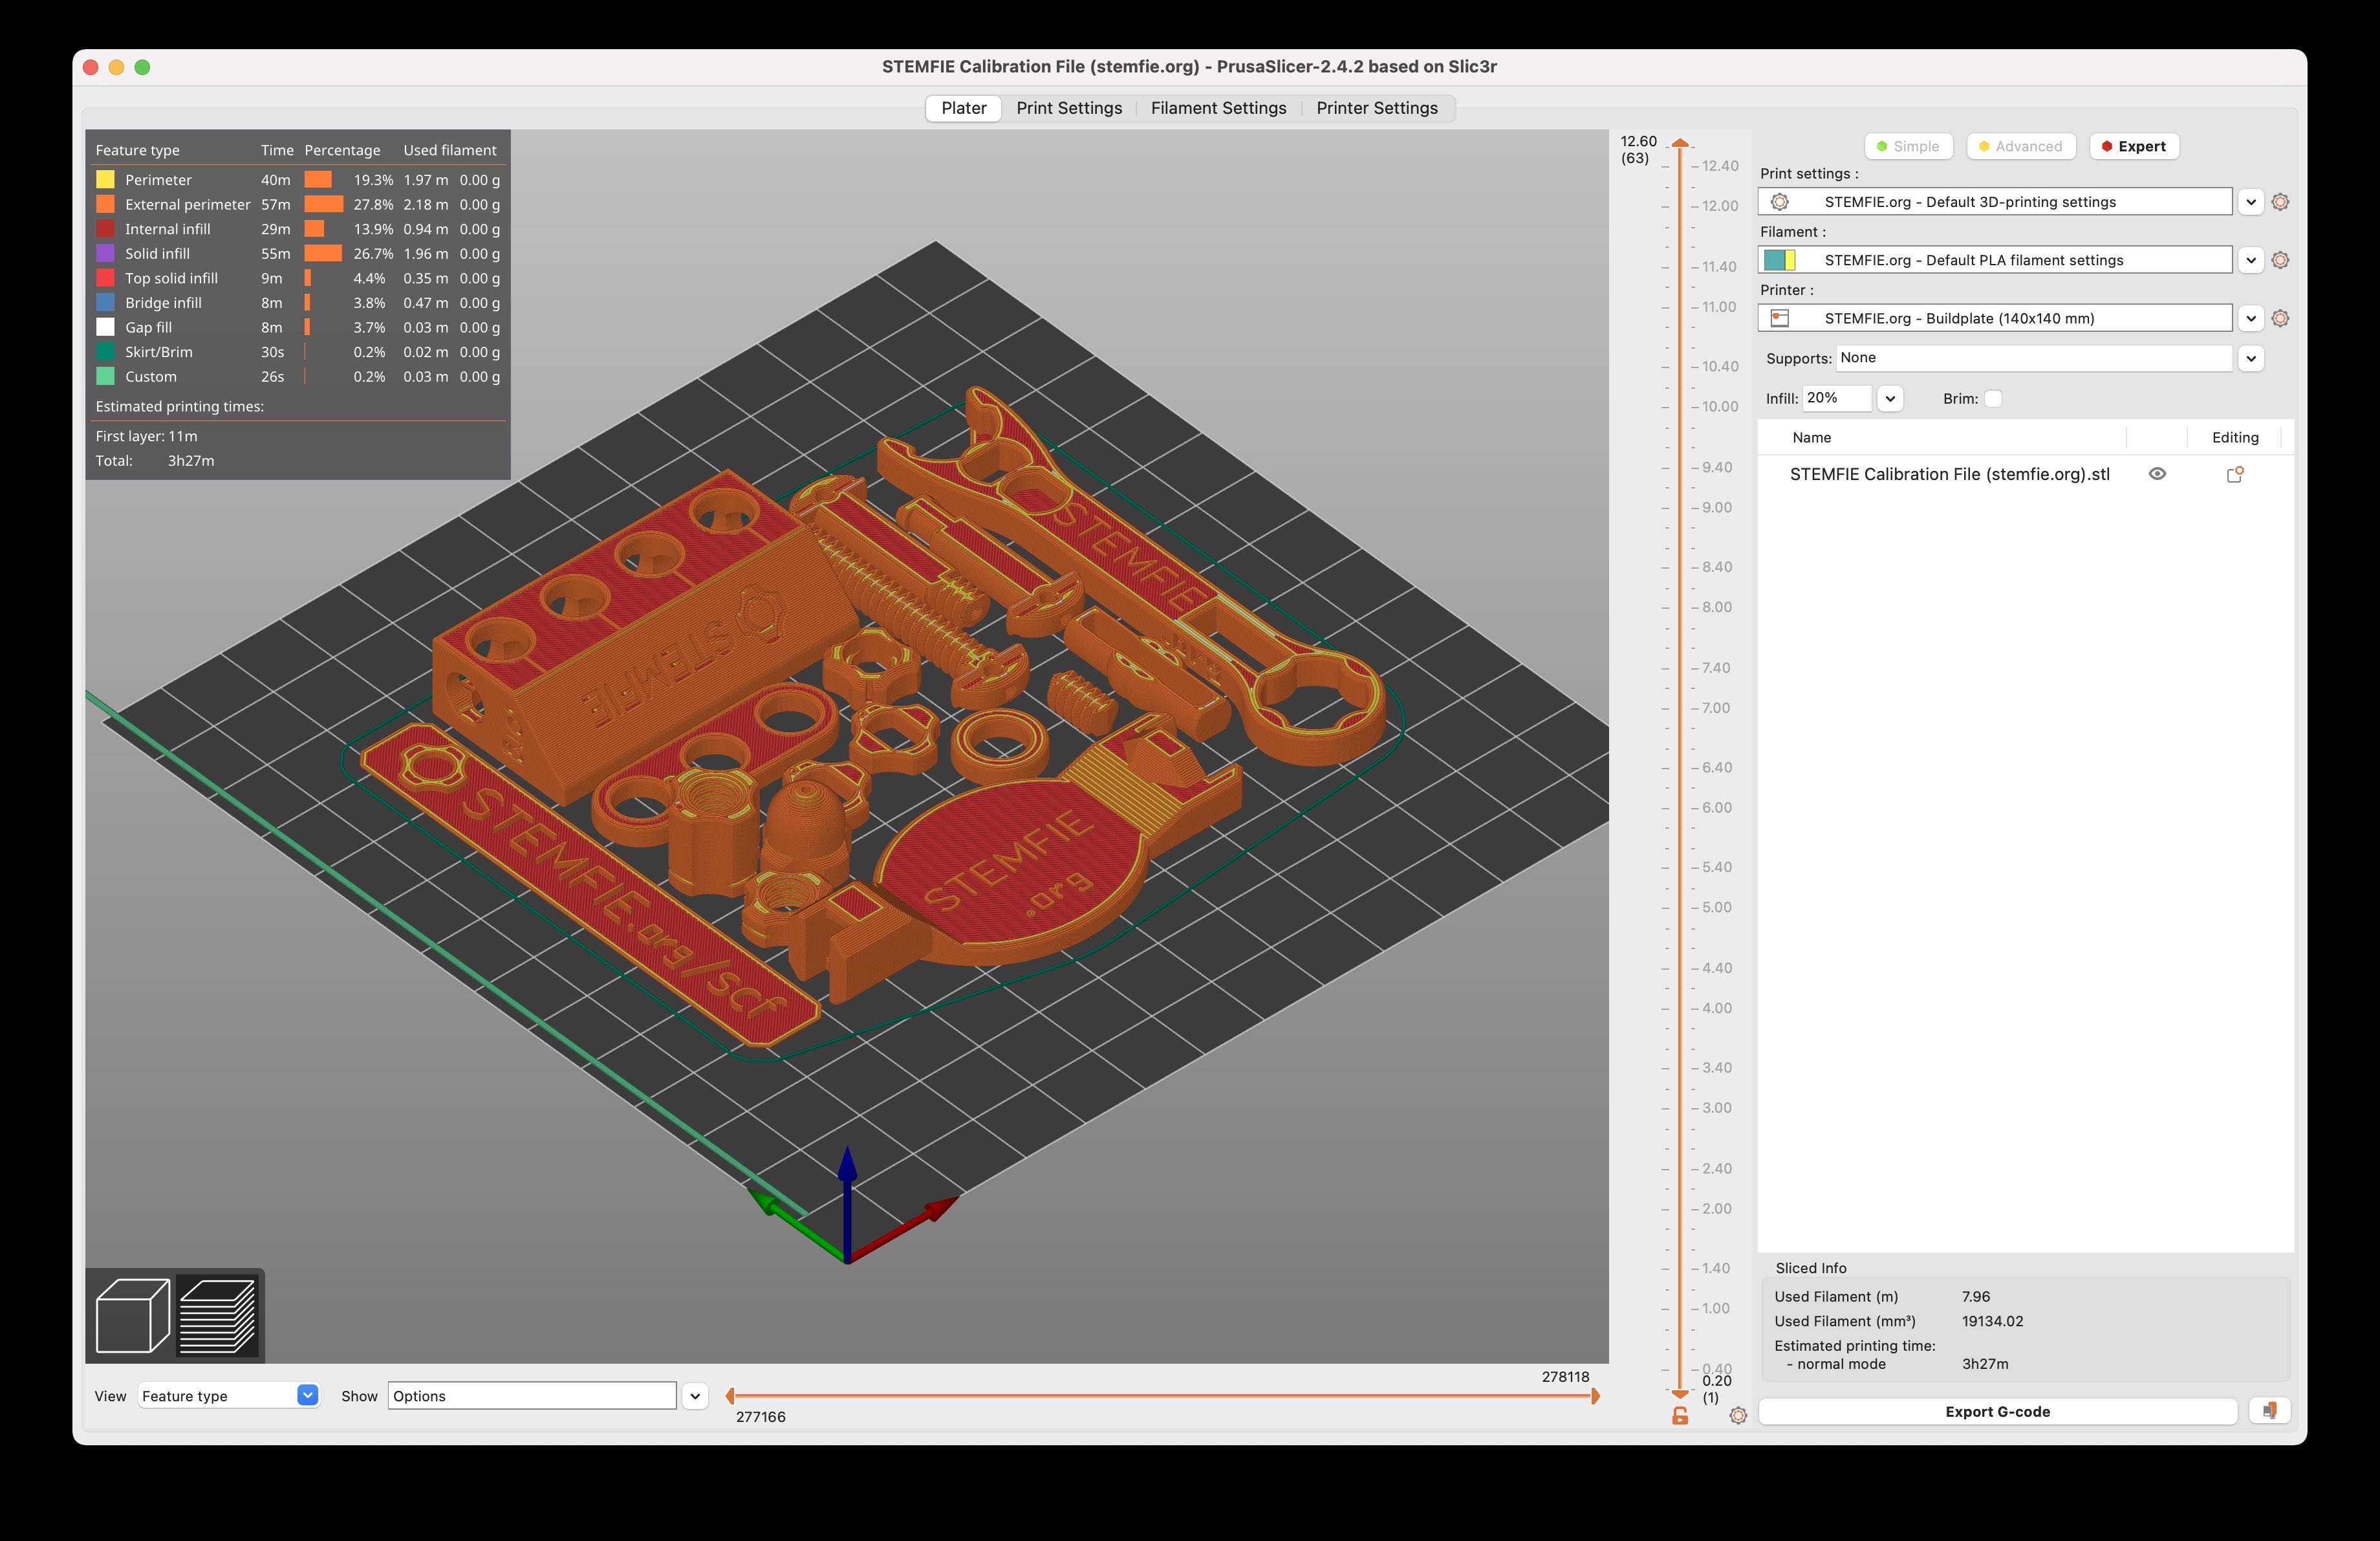Click top thumb of vertical layer slider

click(x=1680, y=143)
